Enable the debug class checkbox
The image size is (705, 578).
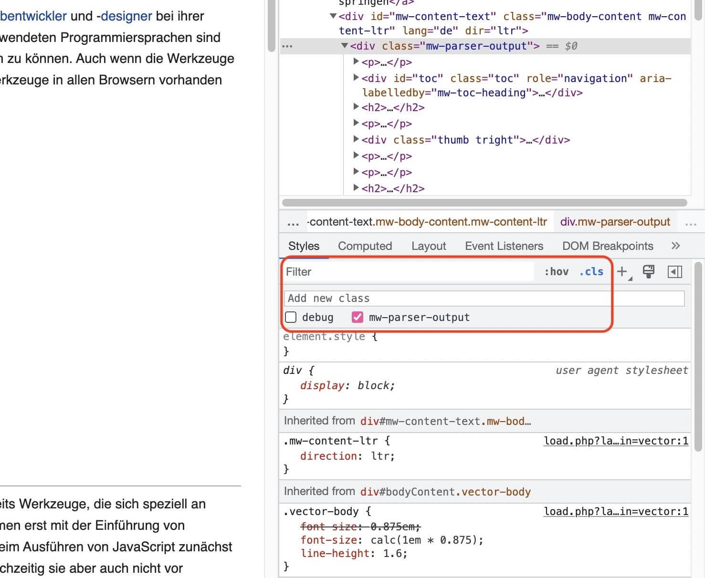click(291, 317)
